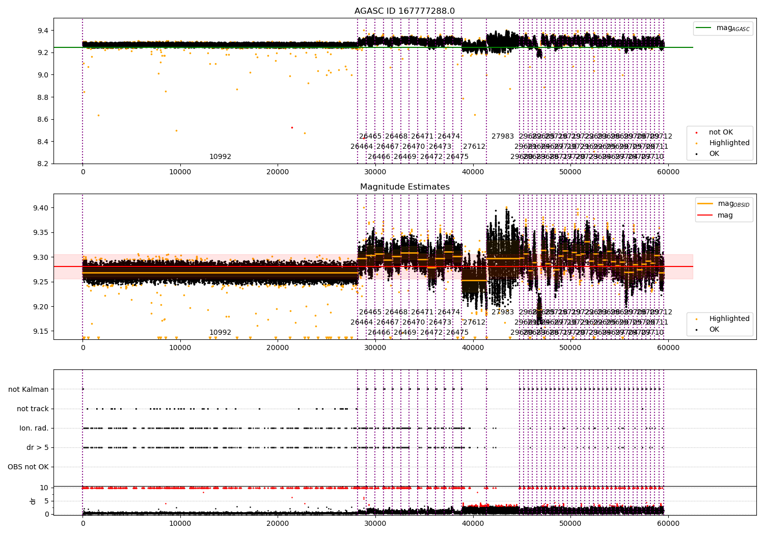Click the 8.4 tick on top panel
The height and width of the screenshot is (535, 764).
pos(43,142)
